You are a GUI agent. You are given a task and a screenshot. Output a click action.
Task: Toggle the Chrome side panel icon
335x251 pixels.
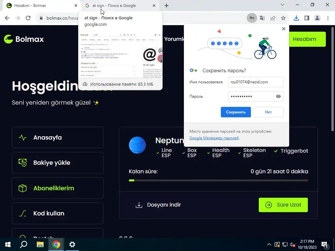coord(307,18)
